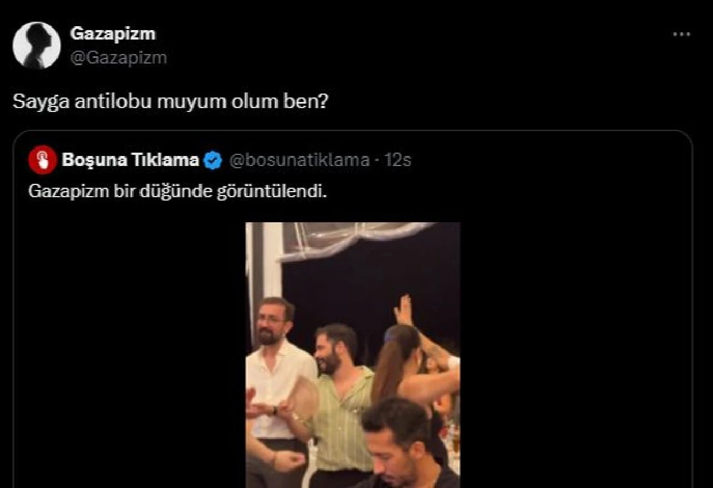This screenshot has width=713, height=488.
Task: Click the red Boşuna Tıklama avatar icon
Action: [42, 160]
